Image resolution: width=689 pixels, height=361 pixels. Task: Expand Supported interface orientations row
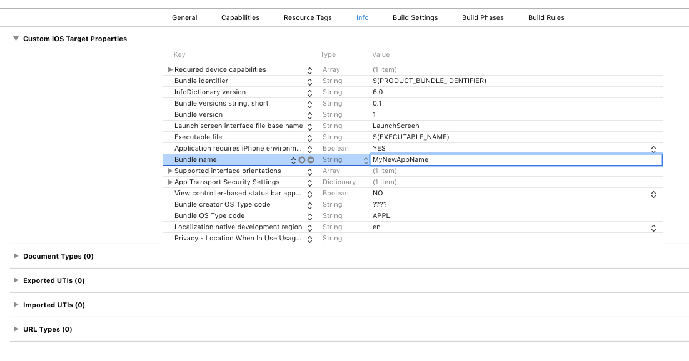tap(170, 171)
